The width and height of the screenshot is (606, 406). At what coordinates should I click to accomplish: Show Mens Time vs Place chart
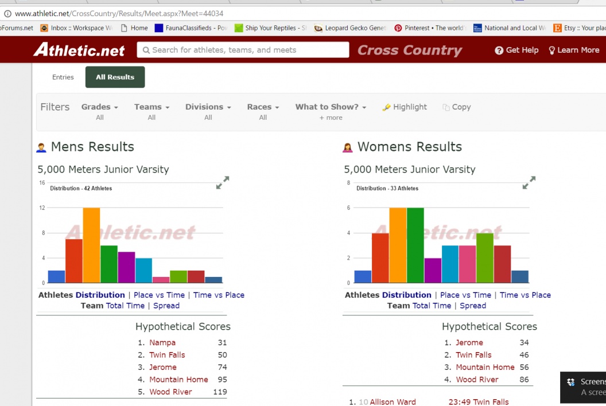(x=219, y=295)
